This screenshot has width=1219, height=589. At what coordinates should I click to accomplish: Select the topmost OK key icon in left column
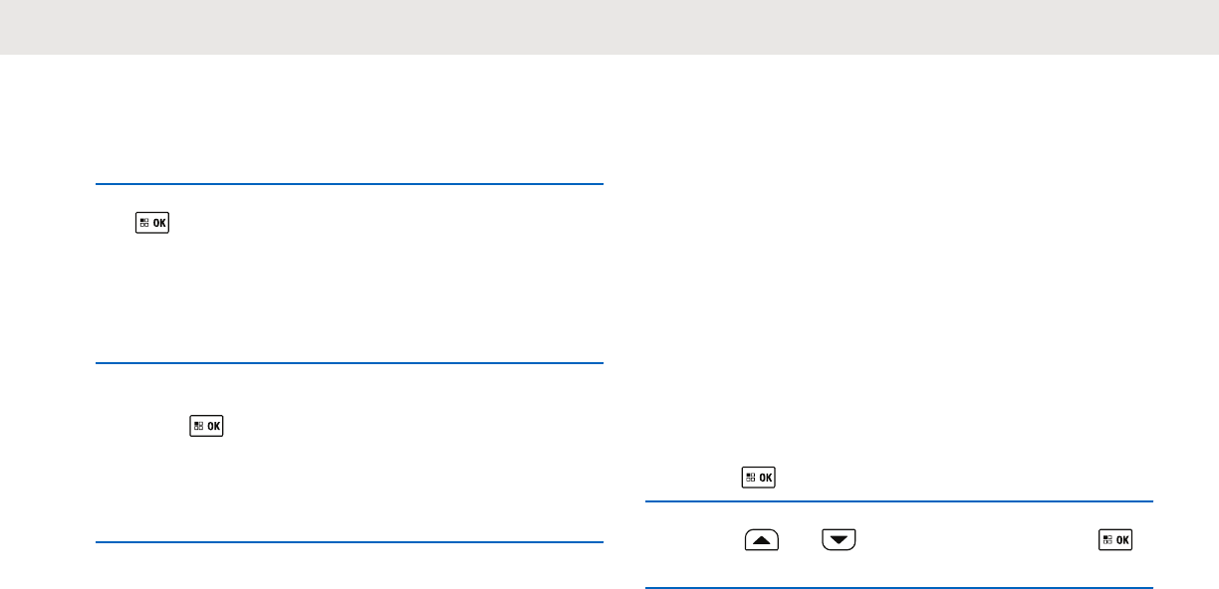pyautogui.click(x=153, y=223)
